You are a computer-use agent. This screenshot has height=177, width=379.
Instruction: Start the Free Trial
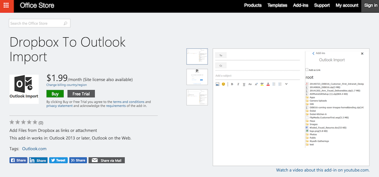(81, 94)
